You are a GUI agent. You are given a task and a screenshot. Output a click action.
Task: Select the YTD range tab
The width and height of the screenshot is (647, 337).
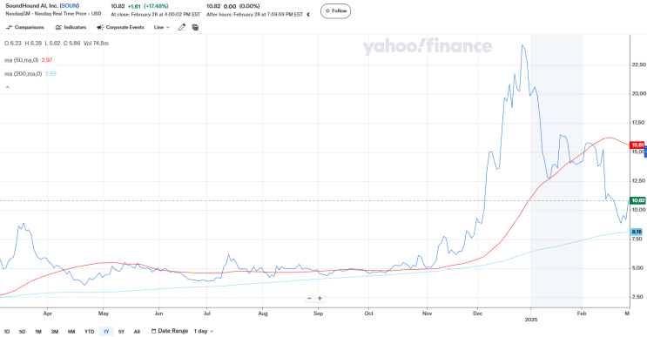click(89, 332)
